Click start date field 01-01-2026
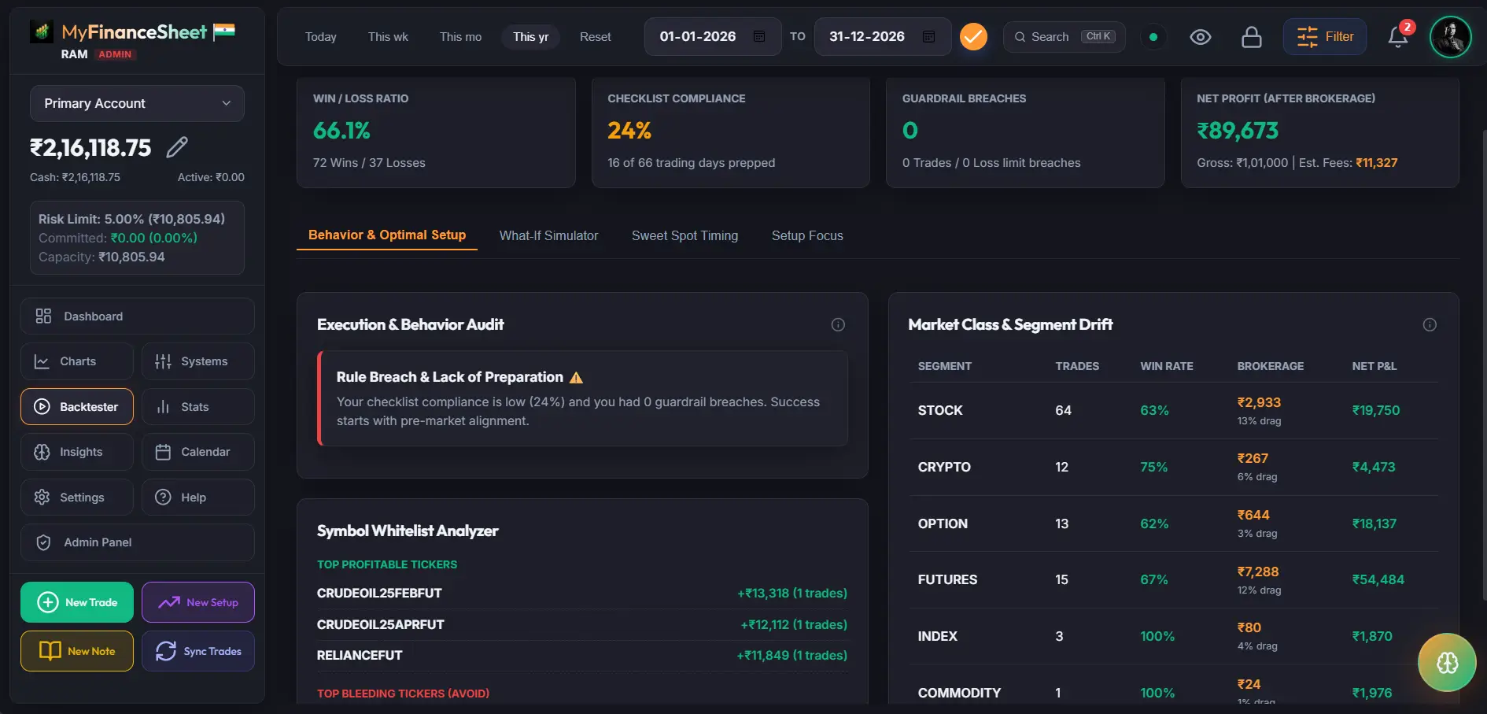 tap(712, 36)
